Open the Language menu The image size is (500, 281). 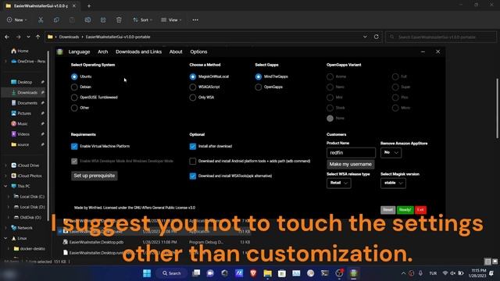click(x=79, y=52)
